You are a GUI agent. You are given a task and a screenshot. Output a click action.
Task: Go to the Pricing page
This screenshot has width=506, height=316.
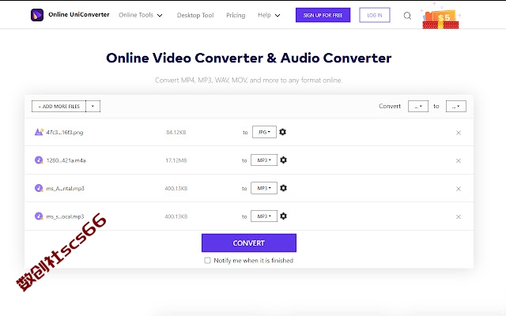click(236, 15)
